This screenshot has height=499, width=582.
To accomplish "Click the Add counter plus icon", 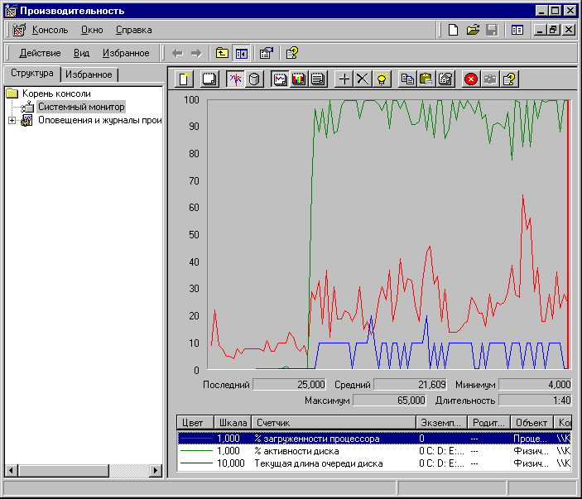I will [345, 79].
